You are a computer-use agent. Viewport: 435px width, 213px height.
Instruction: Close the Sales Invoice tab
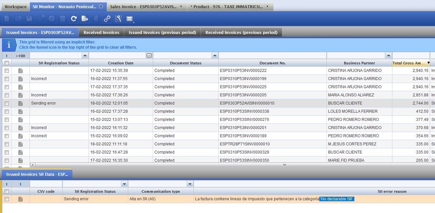182,7
